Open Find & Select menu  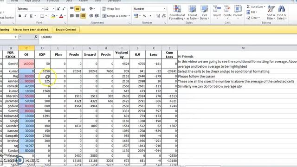click(x=282, y=13)
